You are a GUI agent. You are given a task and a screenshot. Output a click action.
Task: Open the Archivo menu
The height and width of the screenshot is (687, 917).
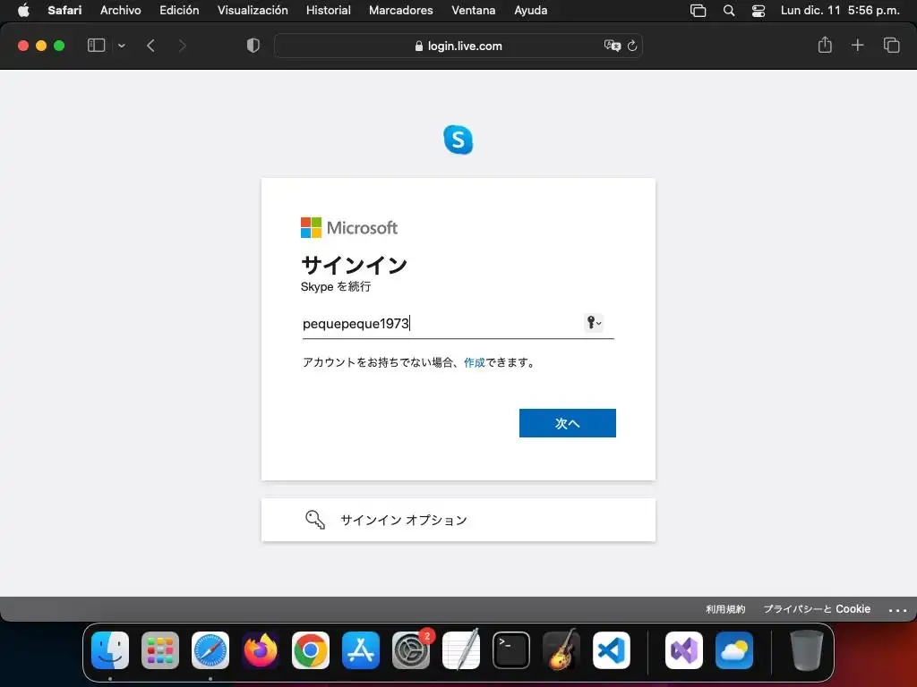[121, 10]
